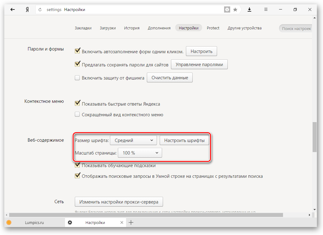Click the 'Настроить шрифты' button
Screen dimensions: 323x235
[184, 140]
